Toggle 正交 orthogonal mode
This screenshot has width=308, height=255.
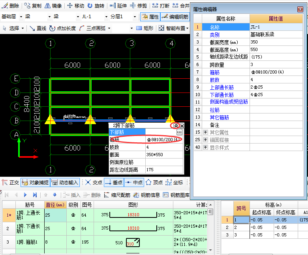click(x=11, y=182)
